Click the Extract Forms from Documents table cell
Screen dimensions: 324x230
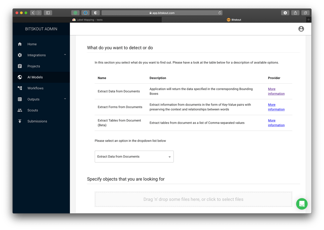(120, 107)
